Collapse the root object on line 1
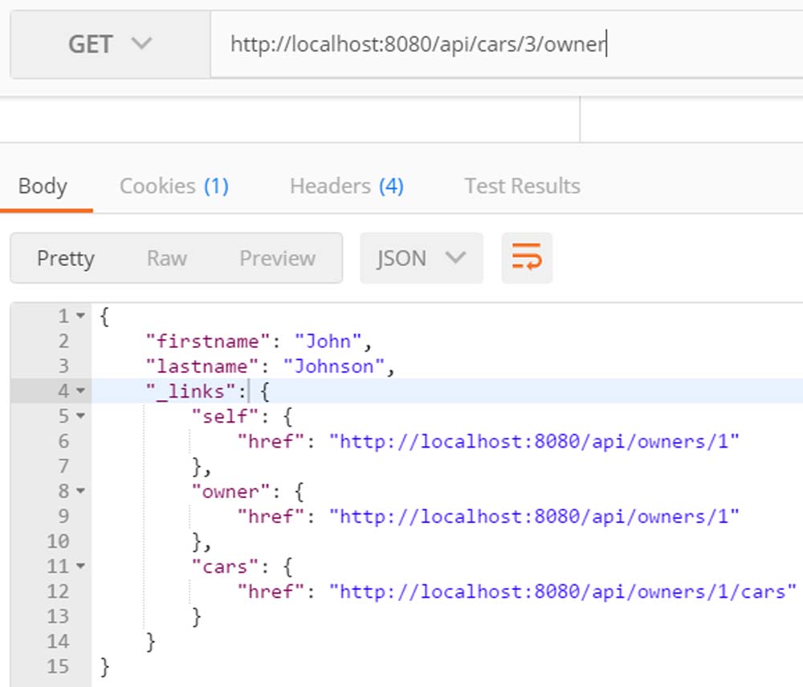Image resolution: width=803 pixels, height=687 pixels. pyautogui.click(x=80, y=317)
